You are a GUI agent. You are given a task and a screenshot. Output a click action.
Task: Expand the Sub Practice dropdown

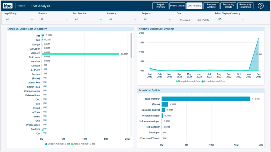tap(89, 19)
